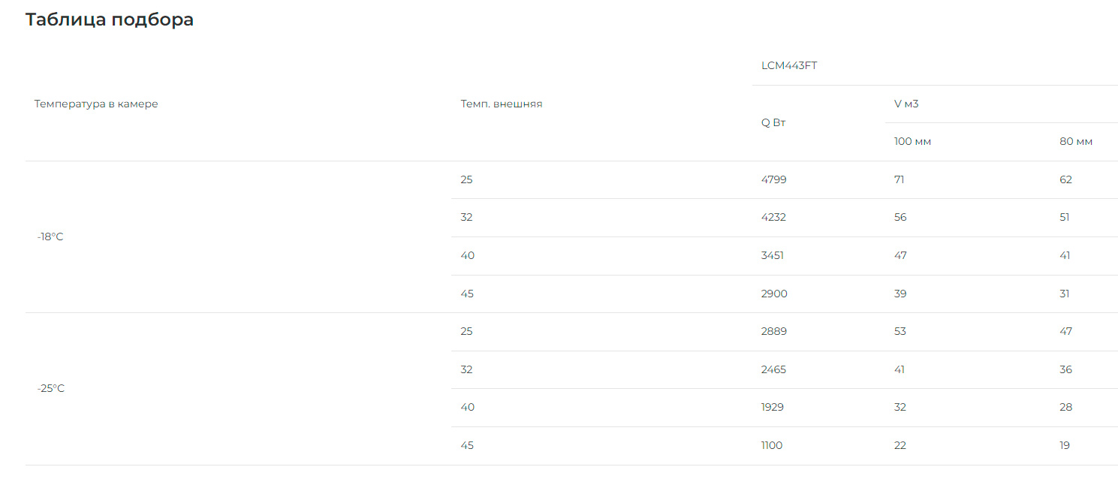
Task: Click the 1100 power value cell
Action: 772,446
